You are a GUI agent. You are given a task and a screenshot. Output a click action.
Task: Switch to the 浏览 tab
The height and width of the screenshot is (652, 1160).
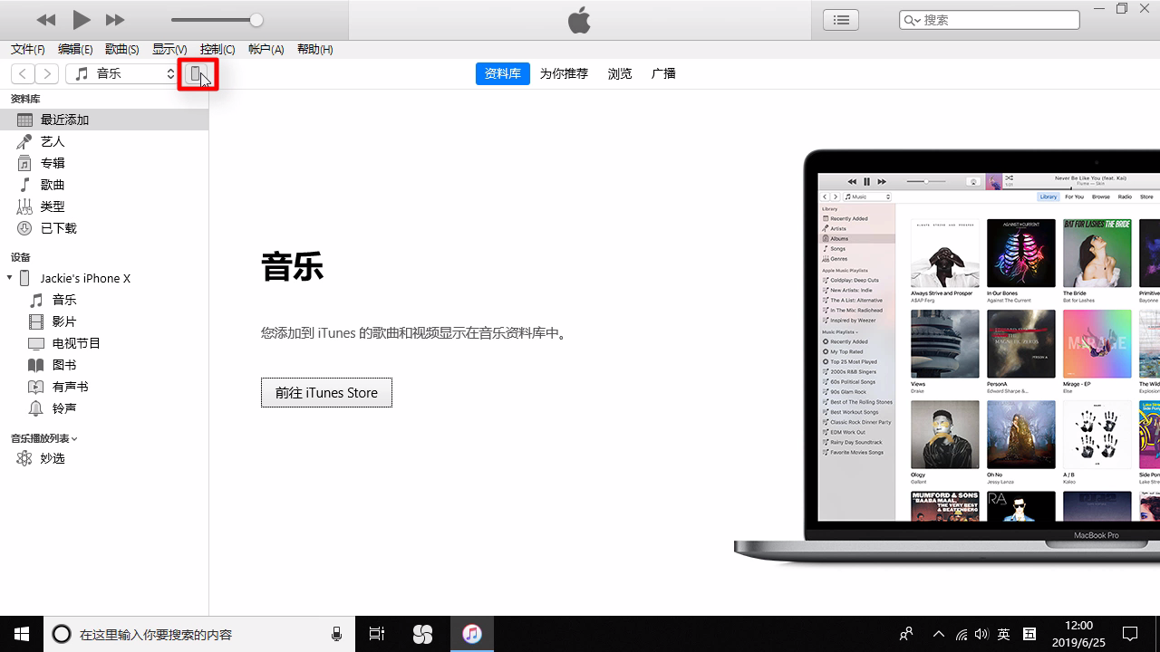(620, 74)
